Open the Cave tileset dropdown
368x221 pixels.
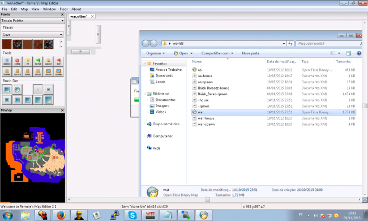point(32,35)
